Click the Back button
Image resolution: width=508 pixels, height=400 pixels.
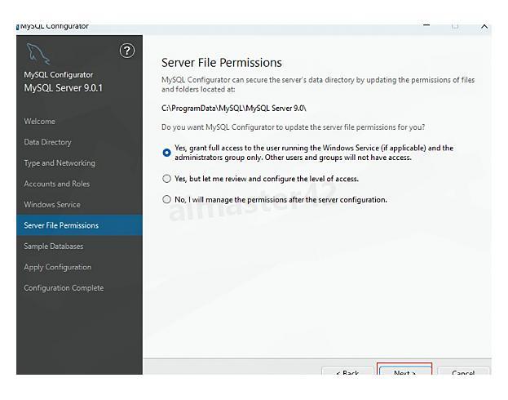coord(347,372)
